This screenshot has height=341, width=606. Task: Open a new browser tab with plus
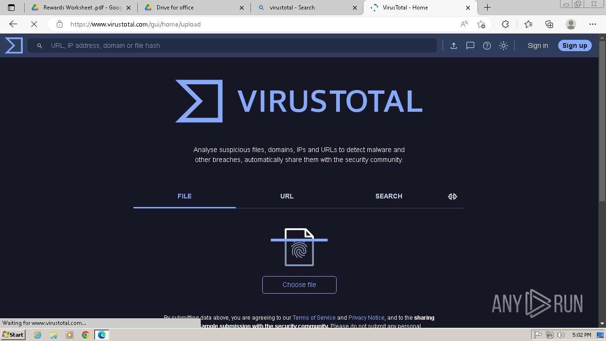coord(487,8)
